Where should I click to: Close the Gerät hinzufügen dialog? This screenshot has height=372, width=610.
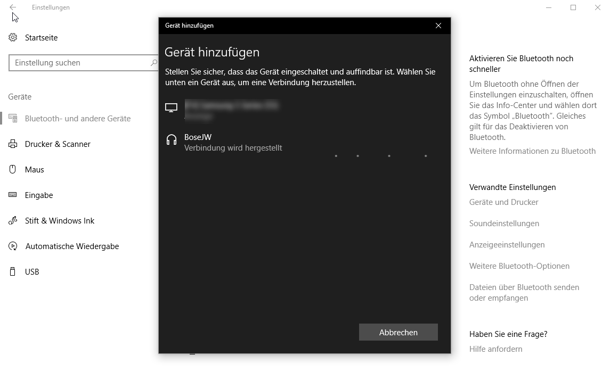coord(438,26)
